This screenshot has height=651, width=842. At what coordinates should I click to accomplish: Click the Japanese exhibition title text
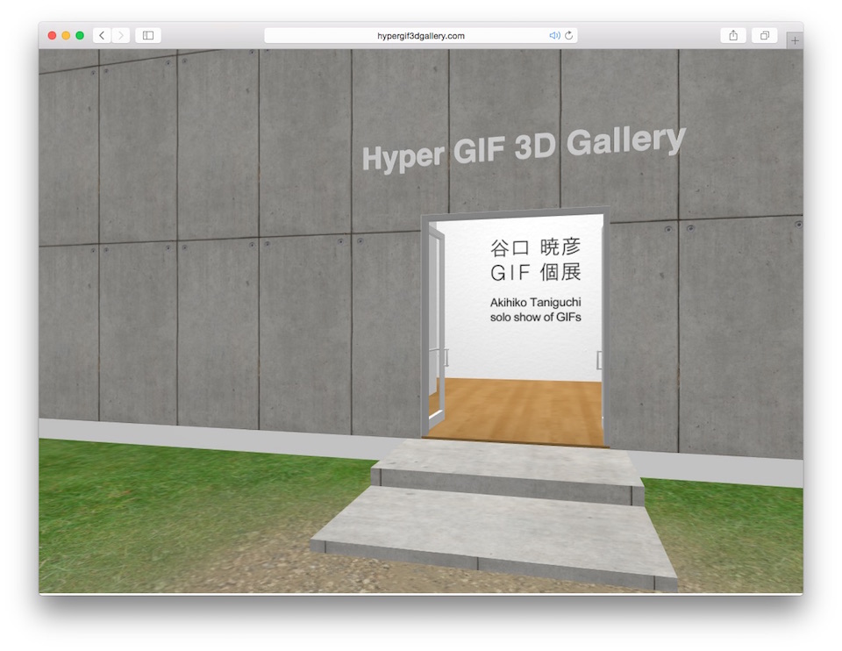[535, 260]
